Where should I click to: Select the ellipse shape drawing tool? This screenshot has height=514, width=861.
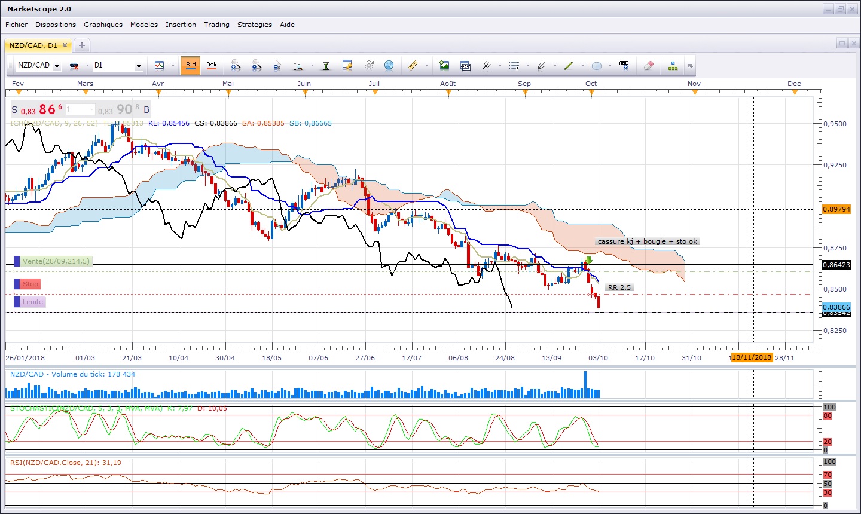(x=596, y=66)
